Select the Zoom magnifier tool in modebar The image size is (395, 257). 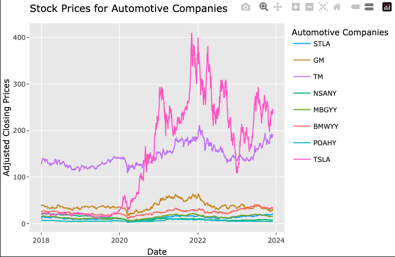pos(263,7)
